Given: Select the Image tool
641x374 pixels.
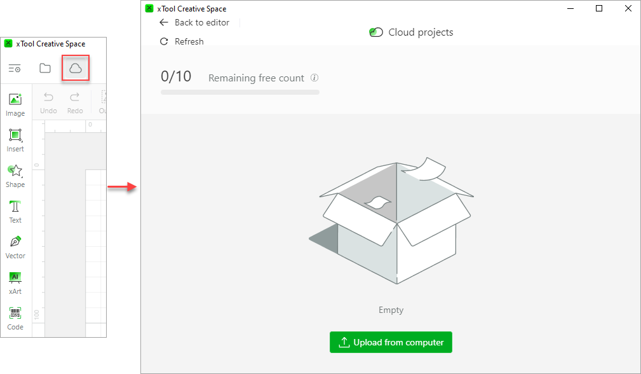Looking at the screenshot, I should pos(15,104).
